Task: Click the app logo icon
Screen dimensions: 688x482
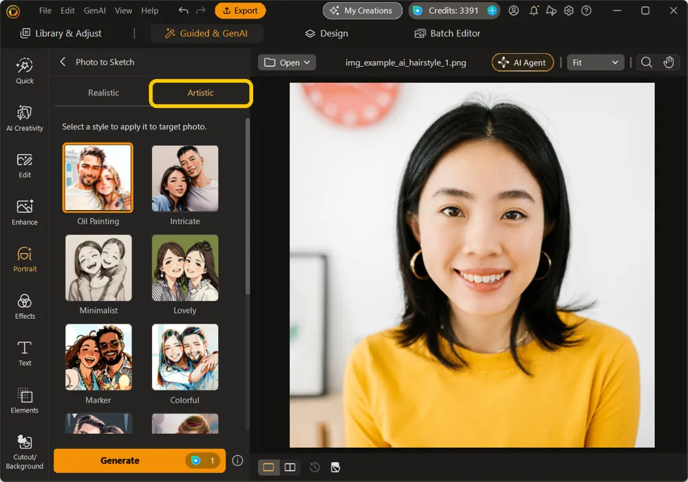Action: (13, 12)
